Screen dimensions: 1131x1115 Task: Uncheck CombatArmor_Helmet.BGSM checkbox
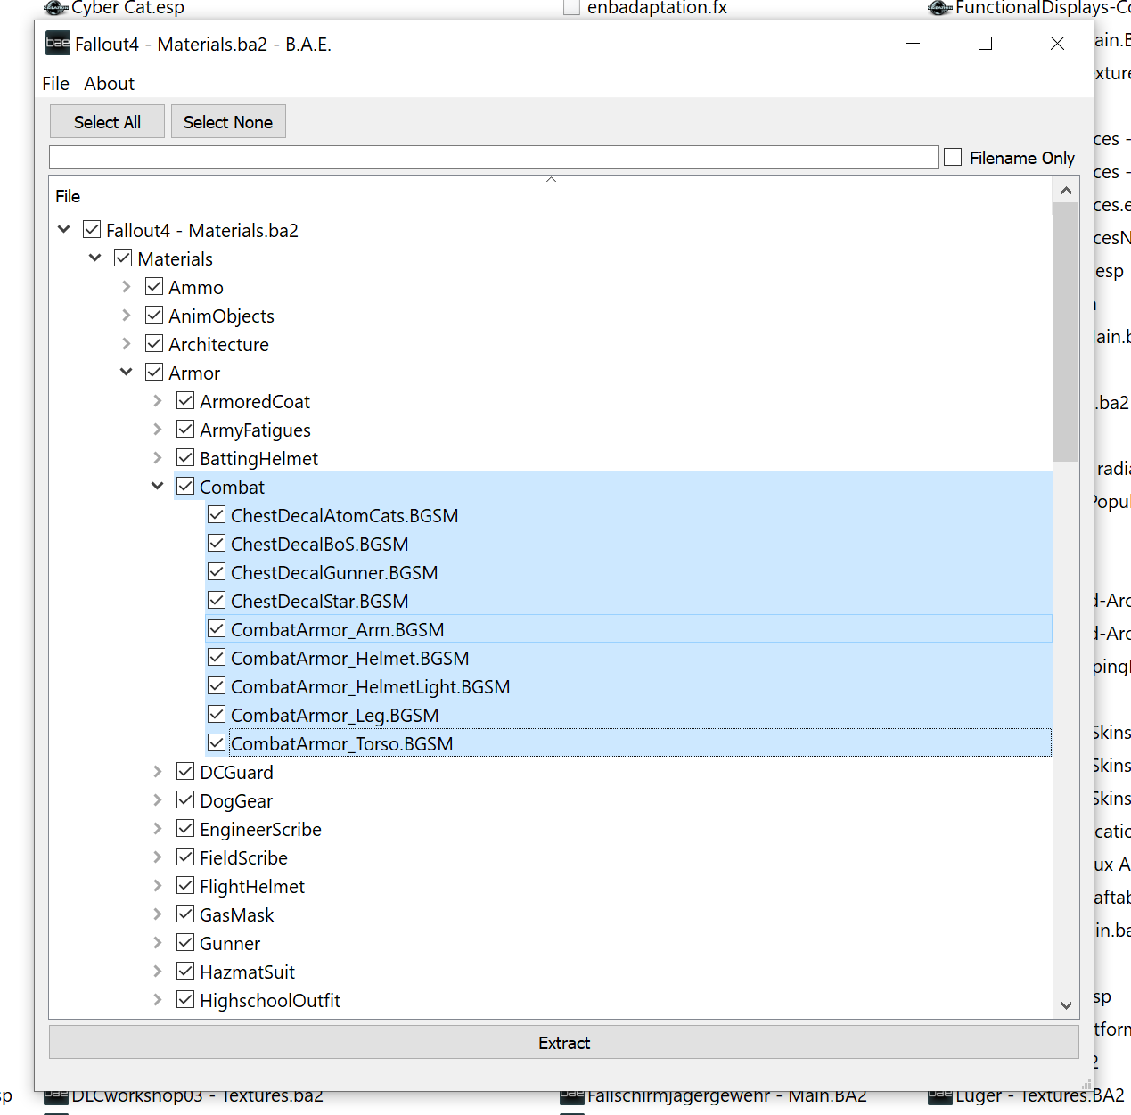pos(217,658)
